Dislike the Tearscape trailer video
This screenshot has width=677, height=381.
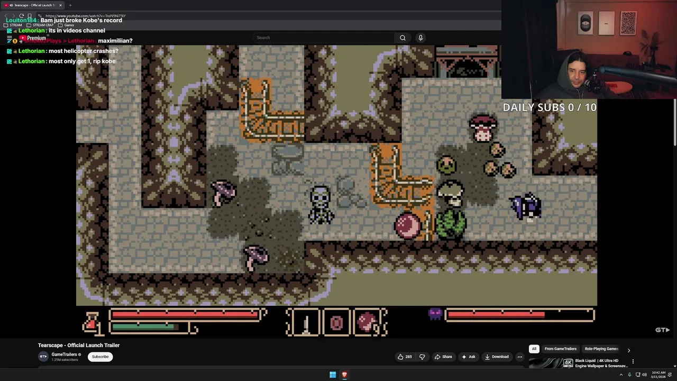(422, 357)
